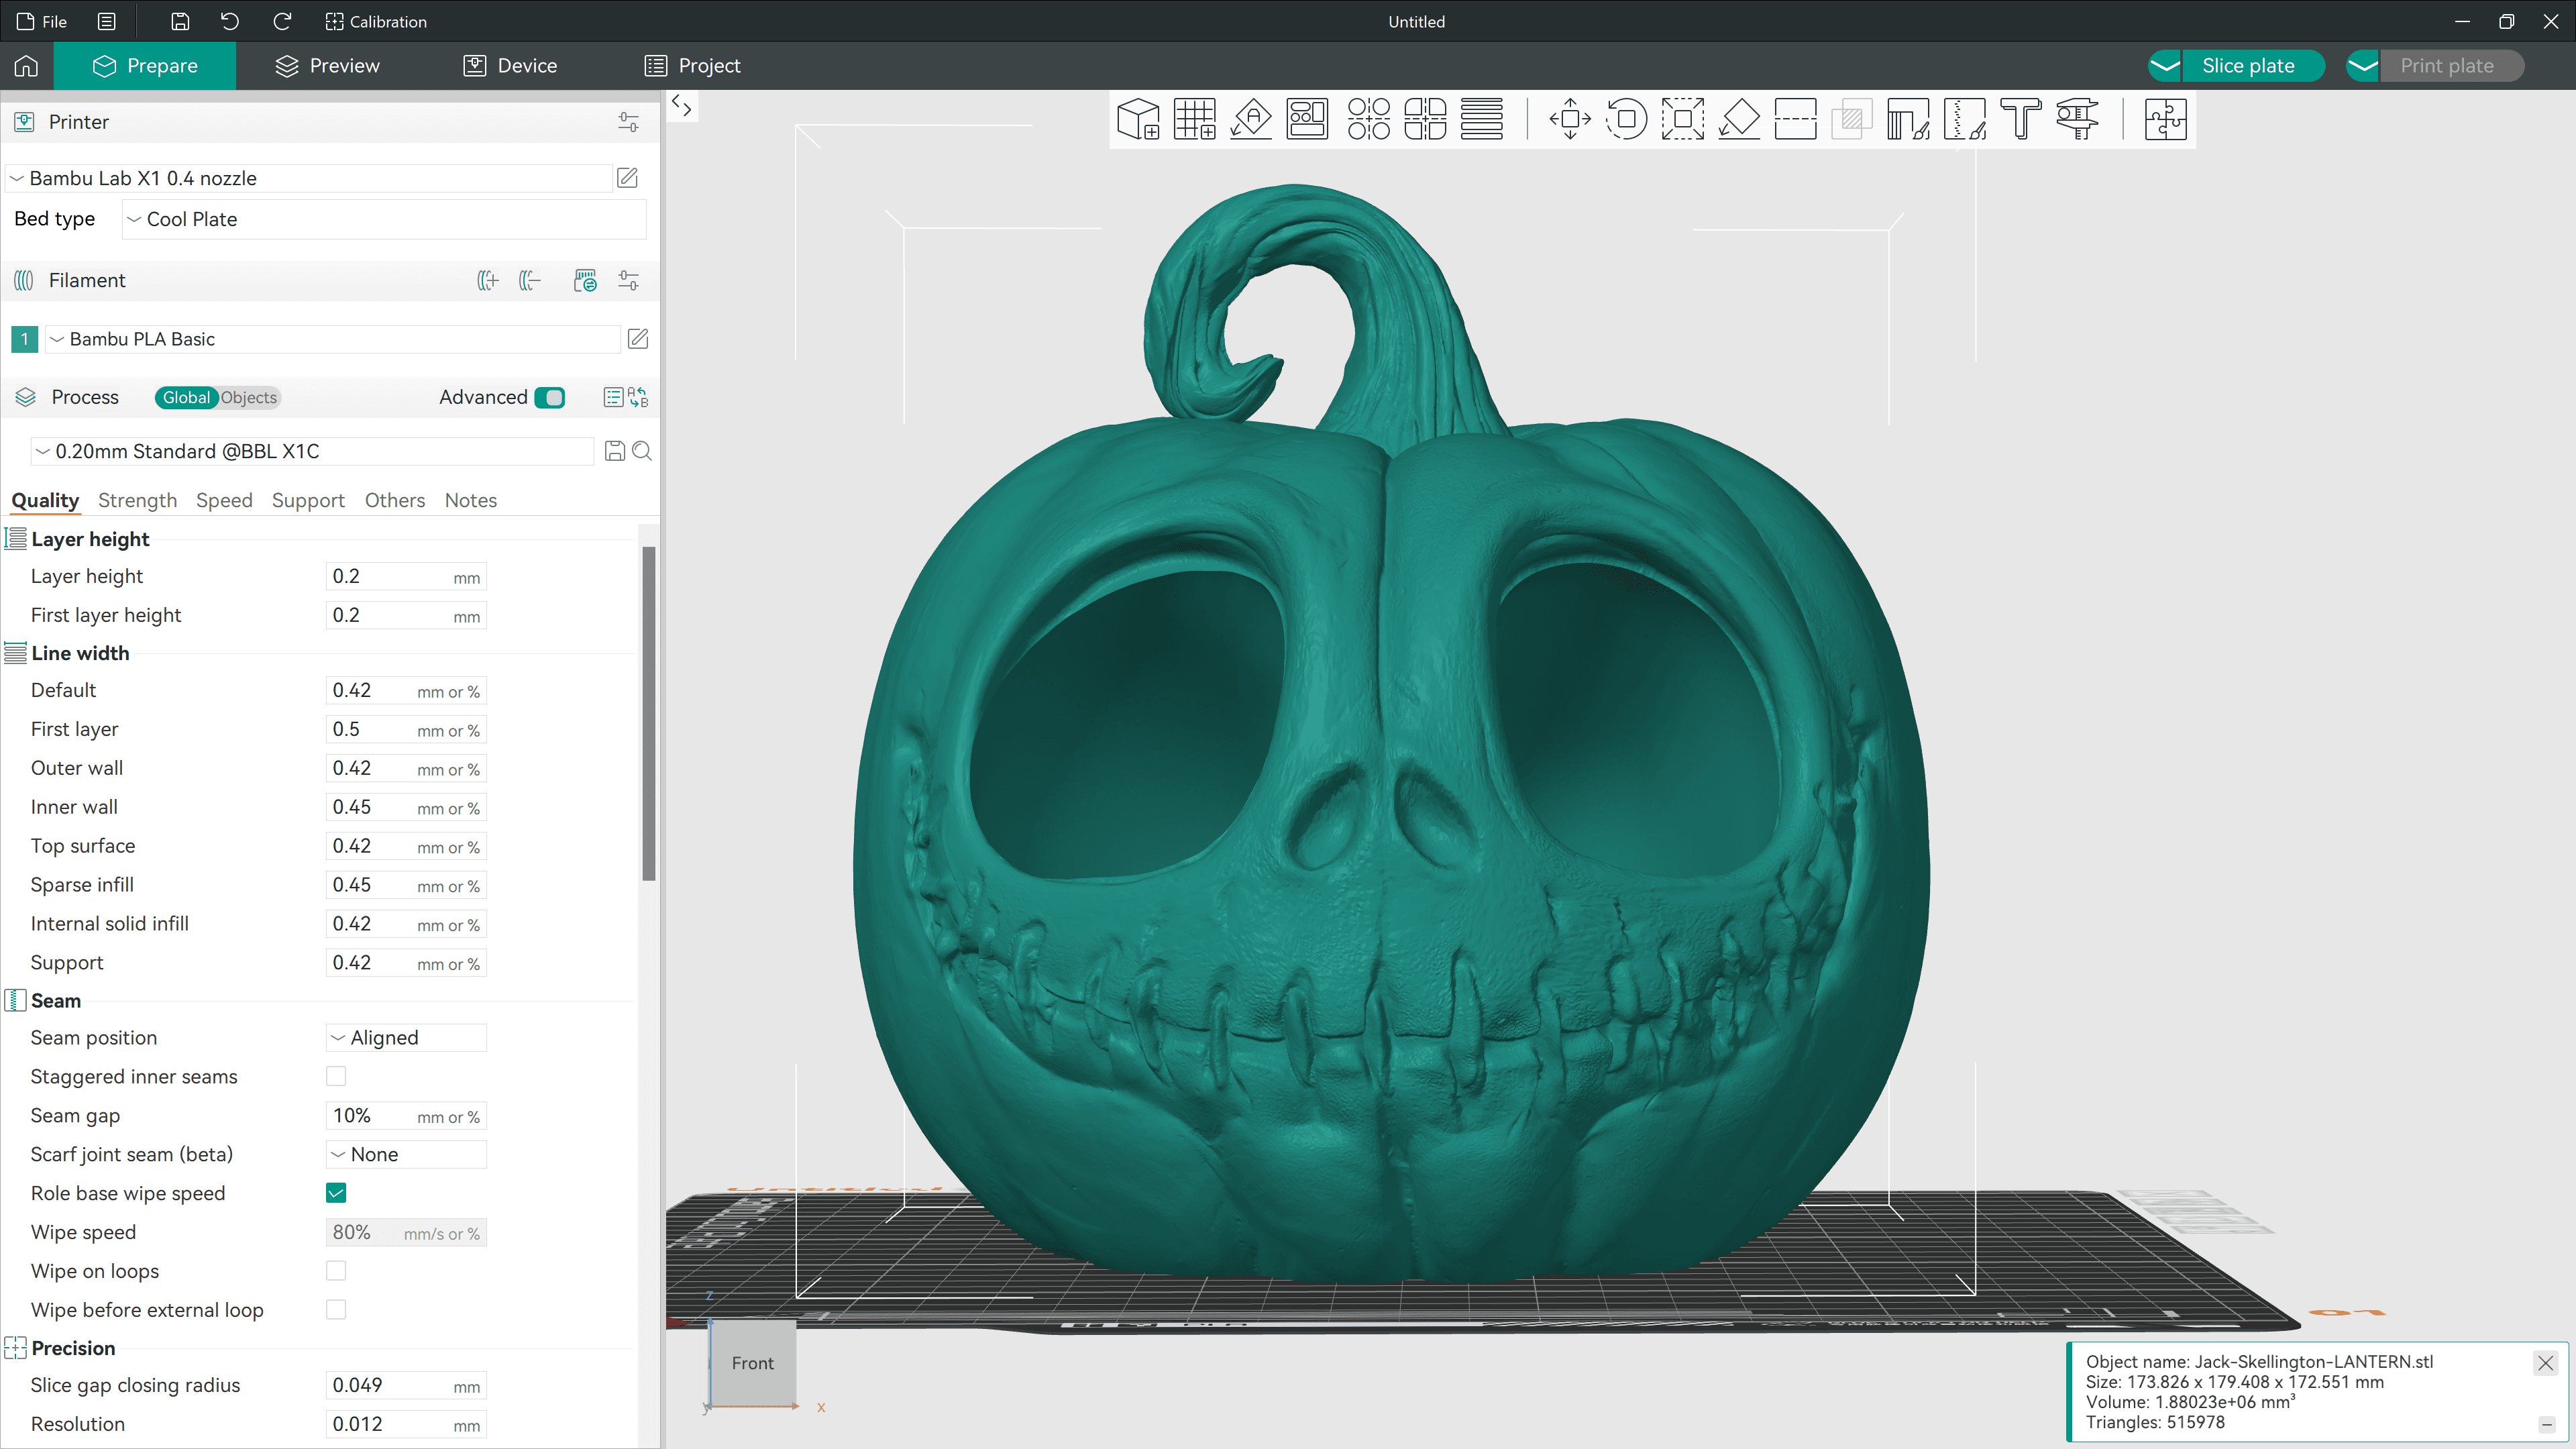Close the object info notification
Viewport: 2576px width, 1449px height.
pyautogui.click(x=2545, y=1362)
